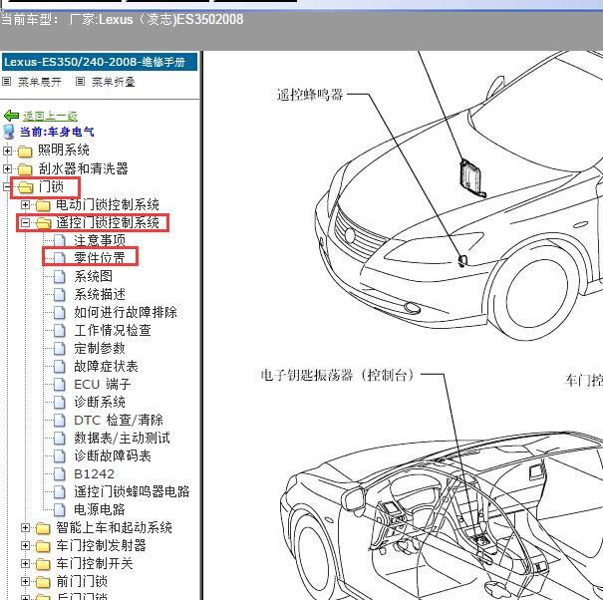Screen dimensions: 603x600
Task: Open the B1242 trouble code page
Action: tap(95, 473)
